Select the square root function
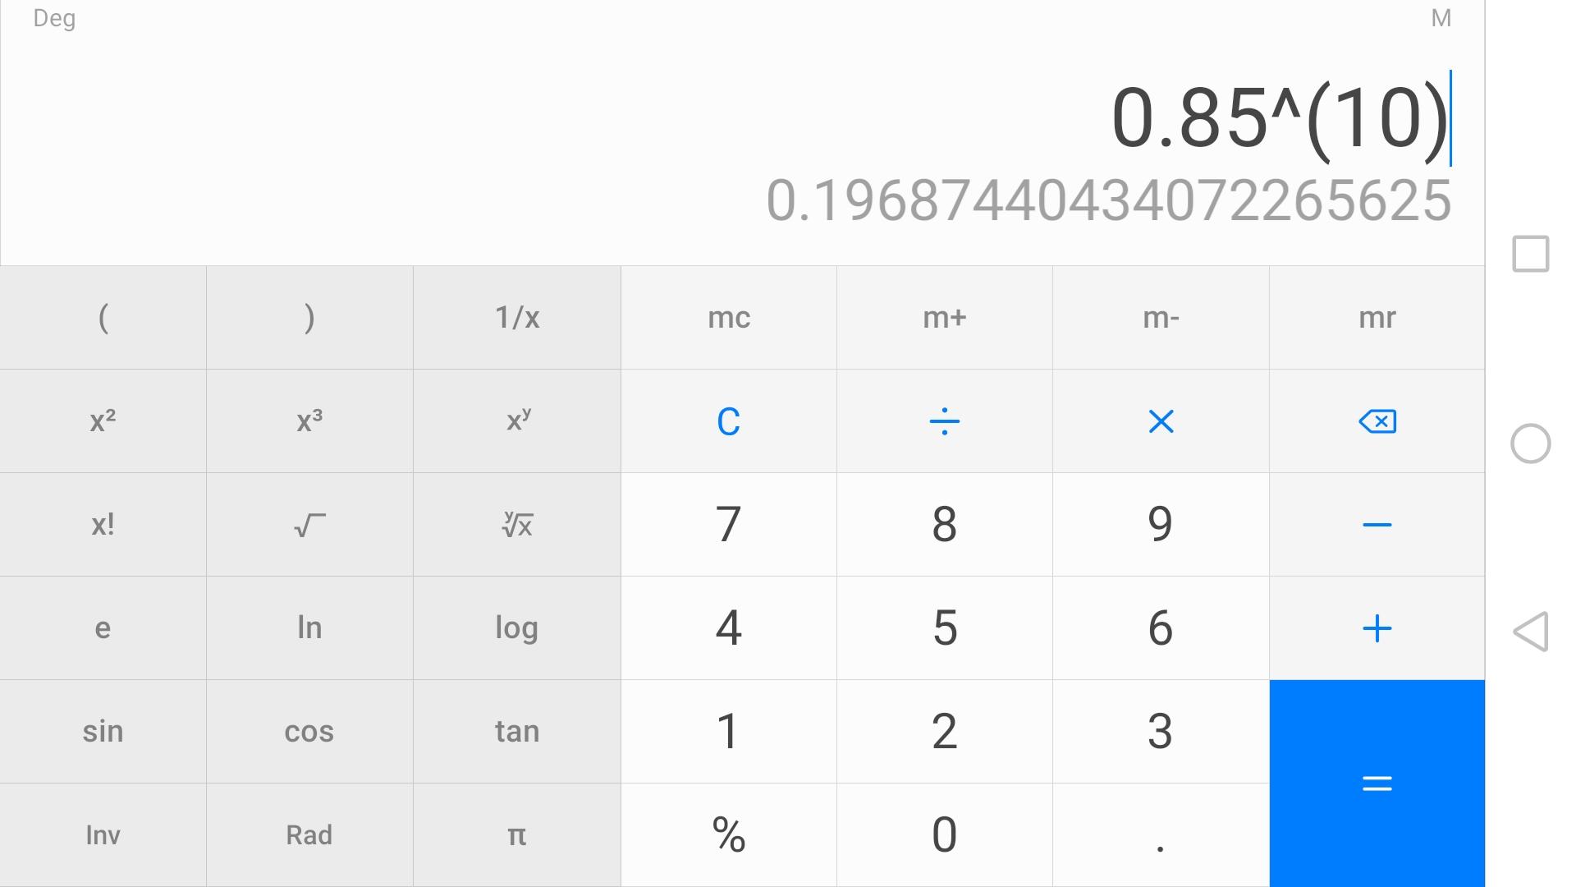1576x887 pixels. pos(309,525)
